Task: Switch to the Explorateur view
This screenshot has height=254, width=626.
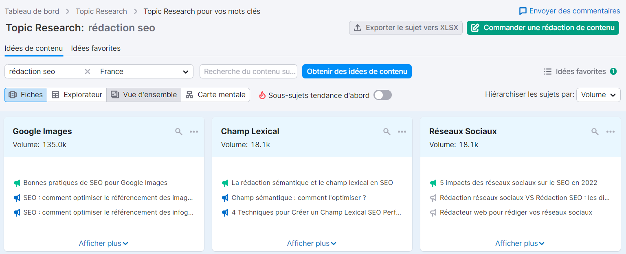Action: pyautogui.click(x=77, y=94)
